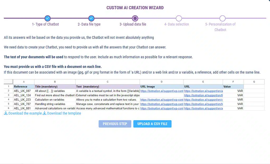Viewport: 270px width, 164px height.
Task: Go to '2- Data file type' step
Action: pos(89,24)
